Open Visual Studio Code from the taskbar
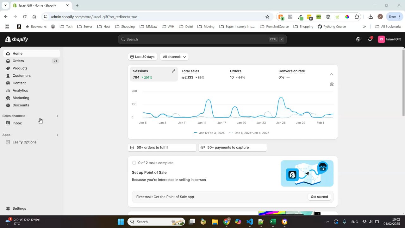405x228 pixels. point(250,222)
